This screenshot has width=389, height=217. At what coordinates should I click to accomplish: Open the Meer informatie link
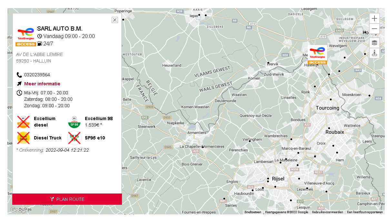click(x=42, y=84)
